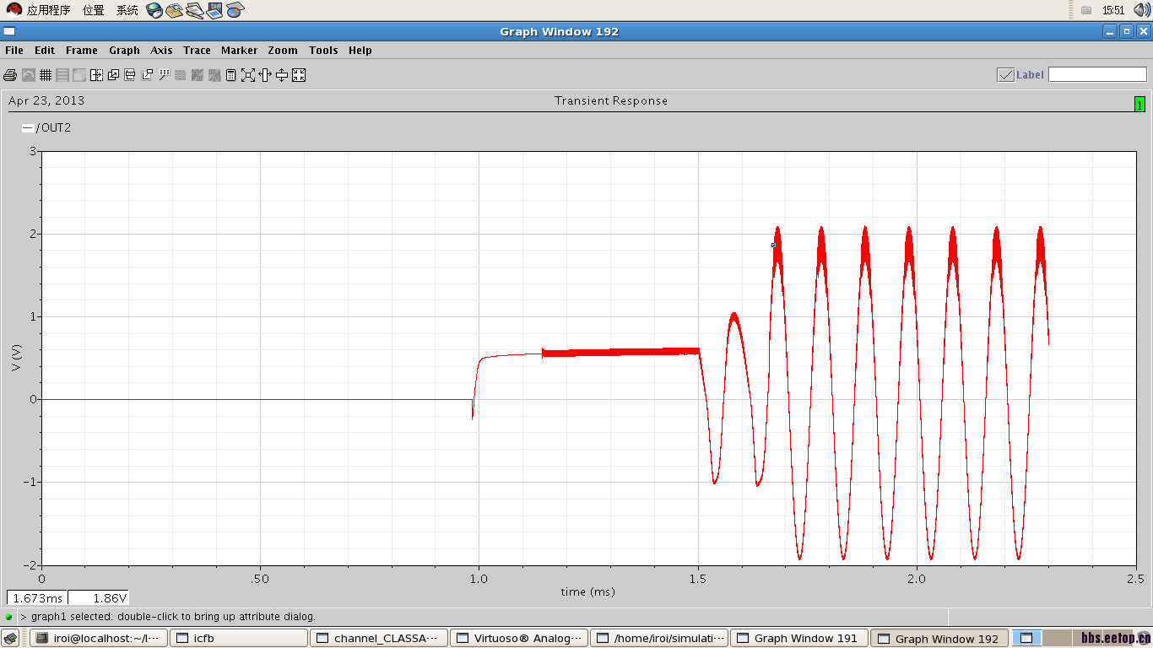Screen dimensions: 1153x648
Task: Switch to Graph Window 191 in taskbar
Action: [799, 639]
